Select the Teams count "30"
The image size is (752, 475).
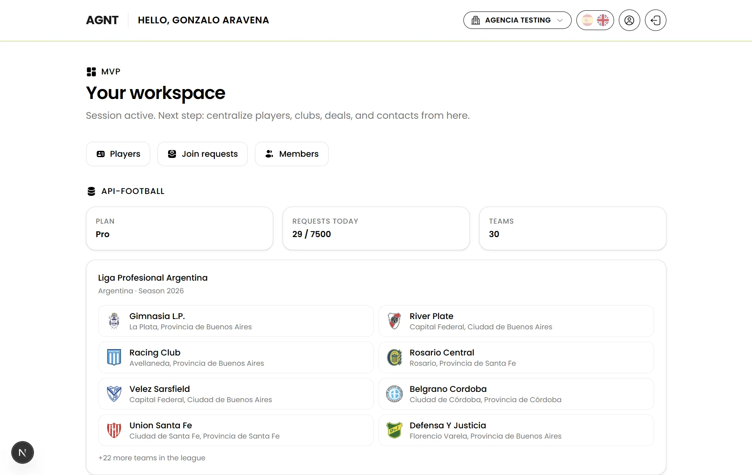click(494, 234)
